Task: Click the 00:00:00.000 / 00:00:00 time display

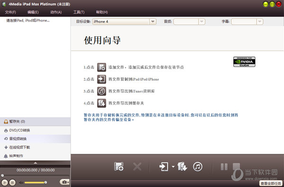Action: click(35, 170)
